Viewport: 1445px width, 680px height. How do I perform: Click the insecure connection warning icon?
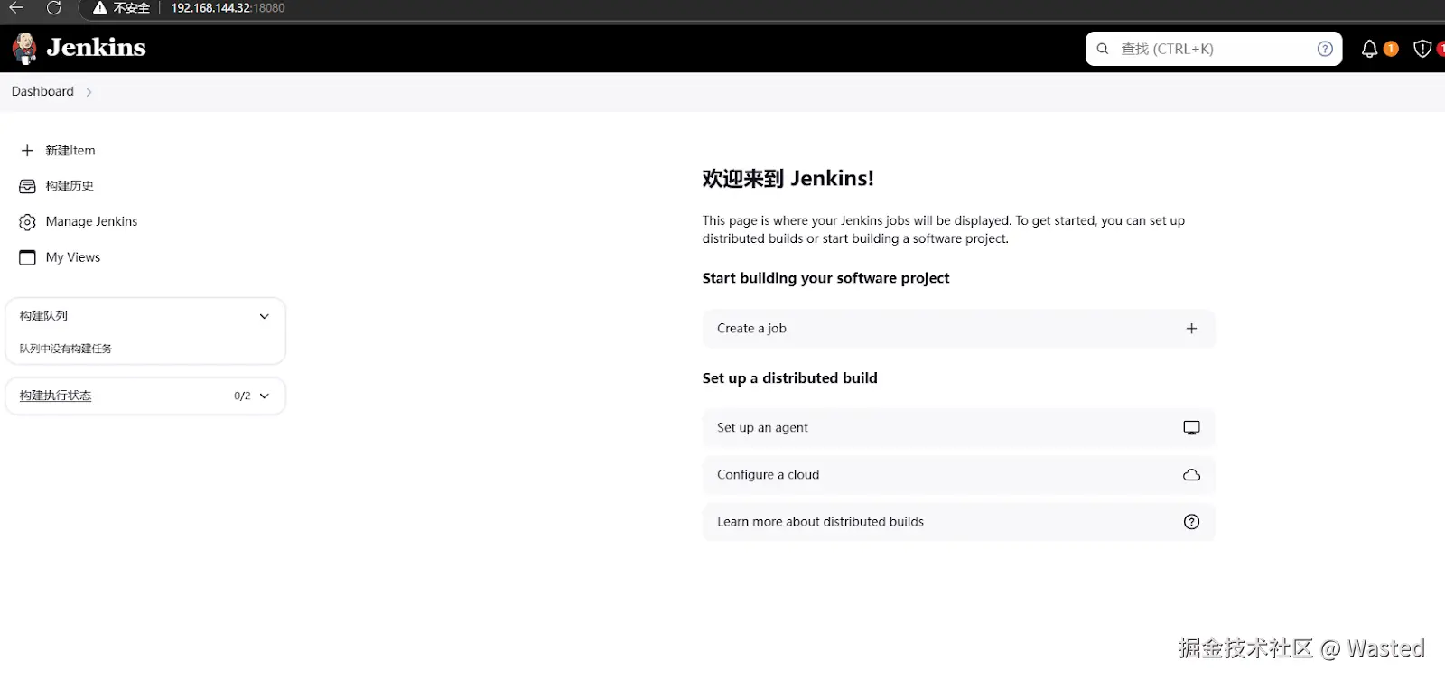[100, 8]
